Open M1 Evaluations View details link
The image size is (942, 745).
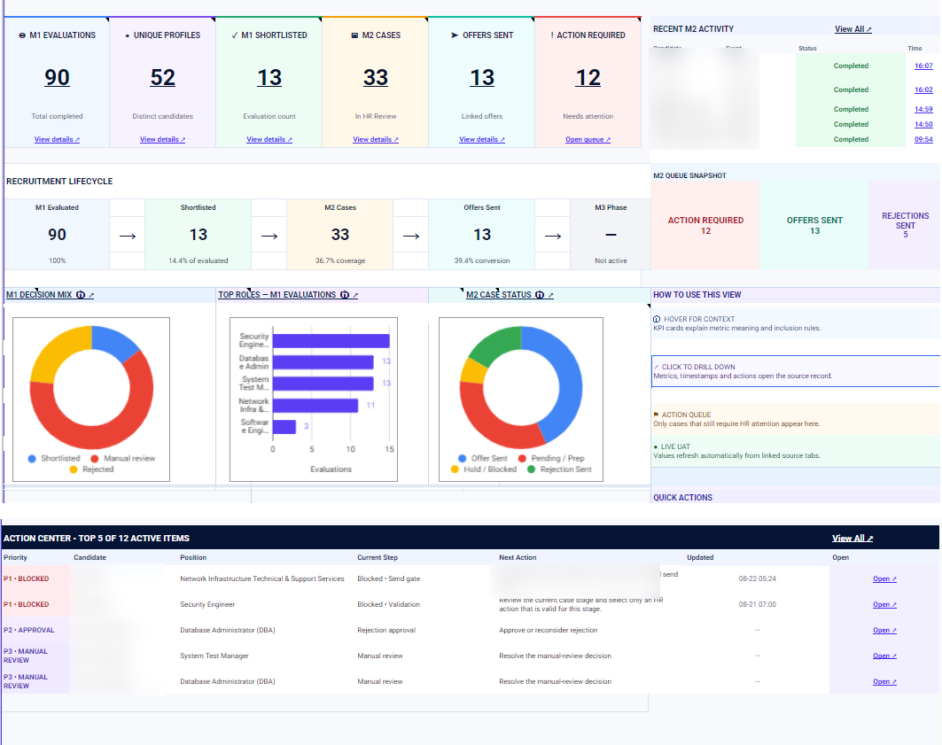pos(57,139)
